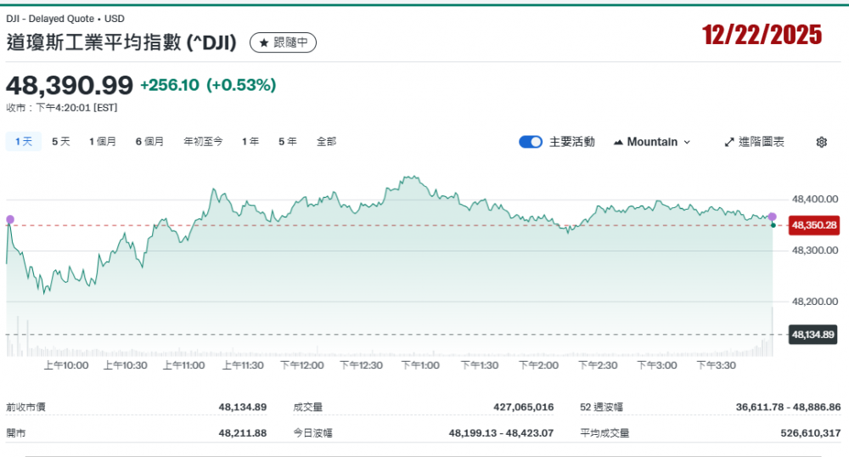849x457 pixels.
Task: Show the 5年 chart range
Action: [288, 142]
